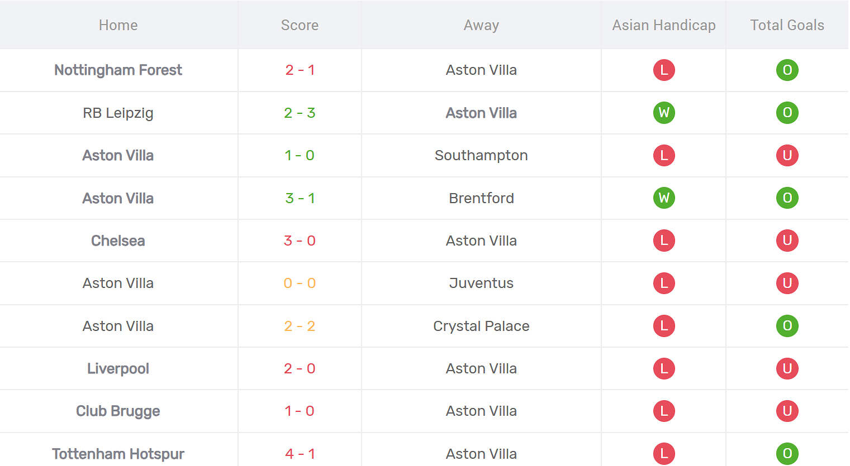
Task: Click the red U badge for Chelsea match
Action: [787, 241]
